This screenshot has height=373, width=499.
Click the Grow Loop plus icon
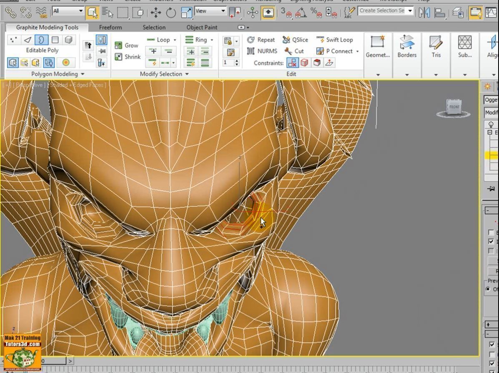click(x=153, y=51)
